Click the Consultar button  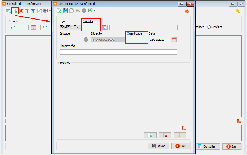pyautogui.click(x=207, y=146)
